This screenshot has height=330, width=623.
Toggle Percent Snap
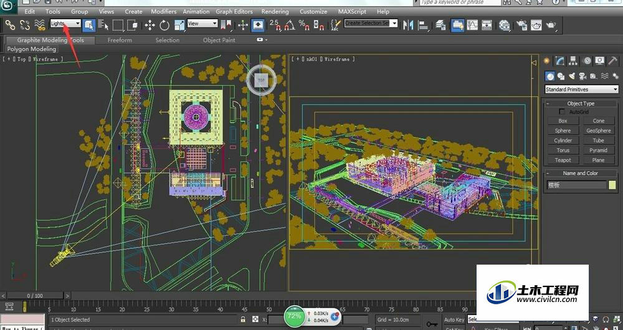pyautogui.click(x=305, y=25)
